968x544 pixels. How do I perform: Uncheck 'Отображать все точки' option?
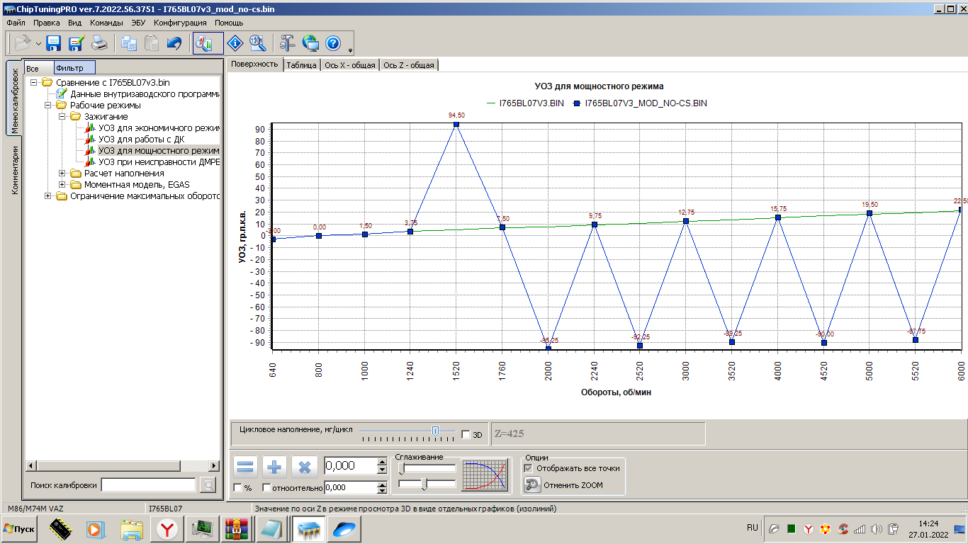(527, 468)
